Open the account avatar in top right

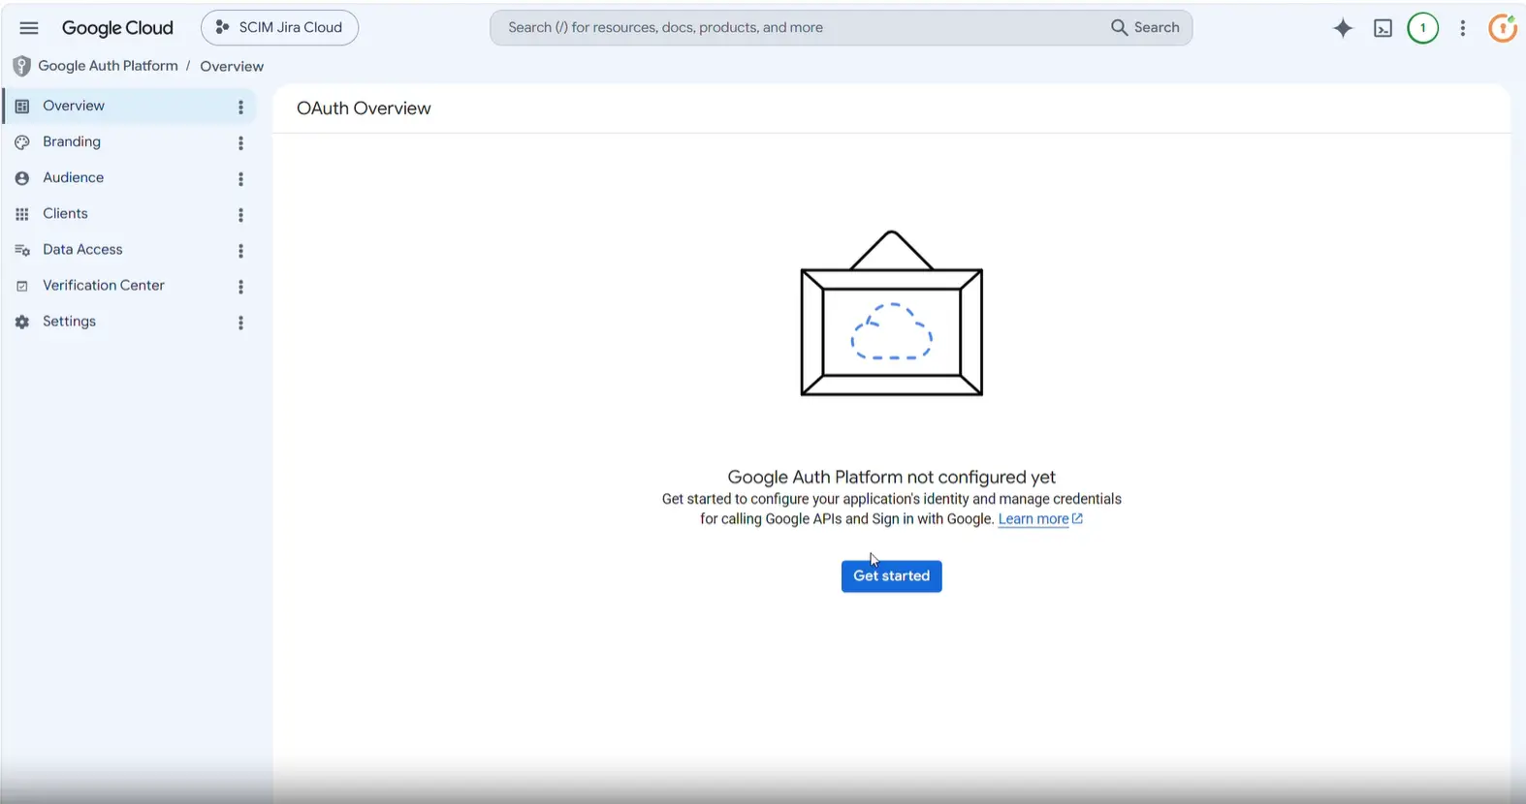point(1504,28)
